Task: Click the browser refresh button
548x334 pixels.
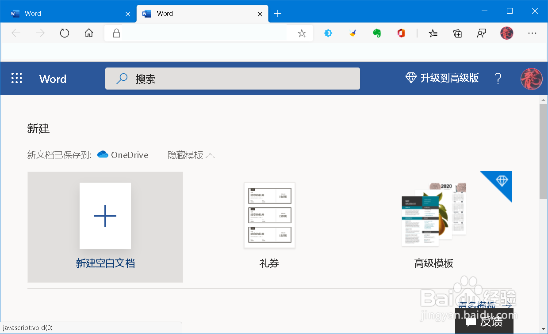Action: click(x=65, y=33)
